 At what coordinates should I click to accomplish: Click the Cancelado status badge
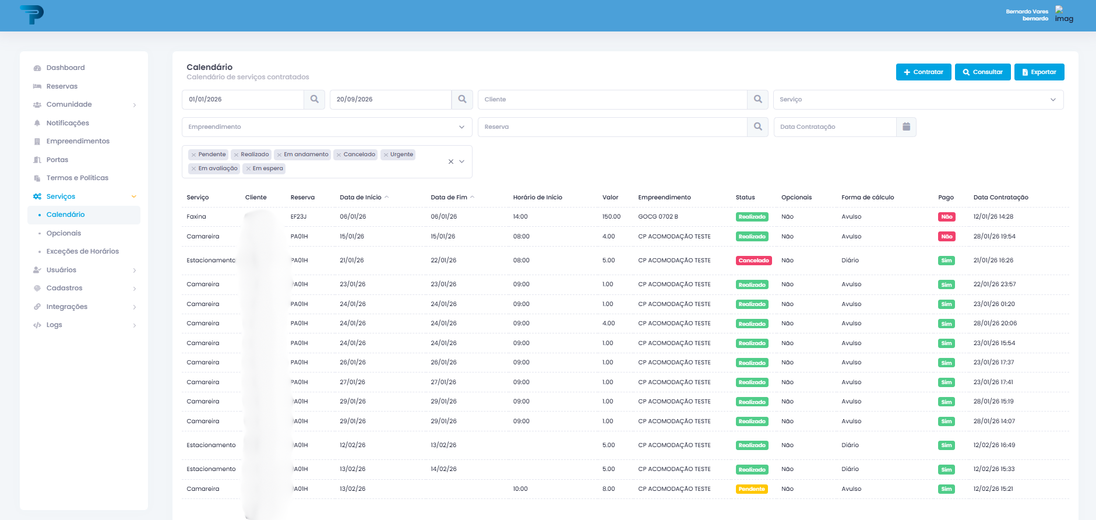[x=753, y=261]
